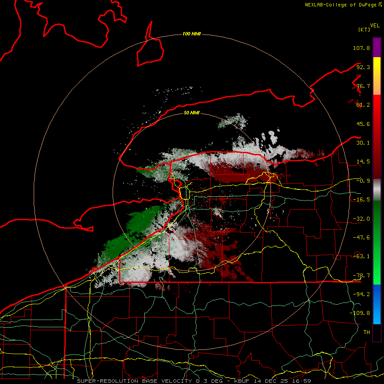
Task: Click the bright green segment of the color bar
Action: coord(377,242)
